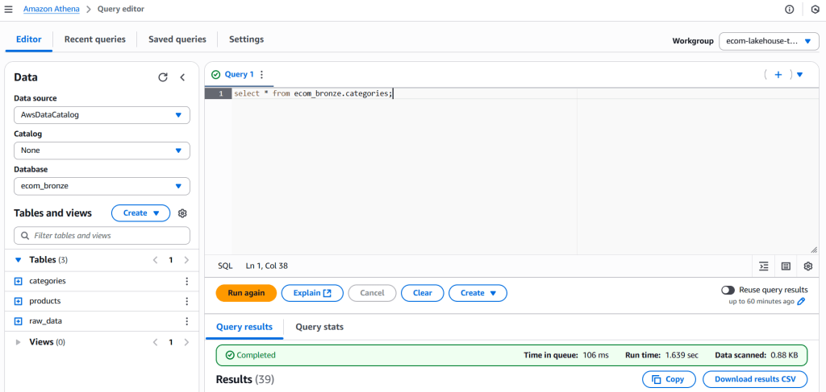
Task: Expand the products table columns
Action: [x=18, y=301]
